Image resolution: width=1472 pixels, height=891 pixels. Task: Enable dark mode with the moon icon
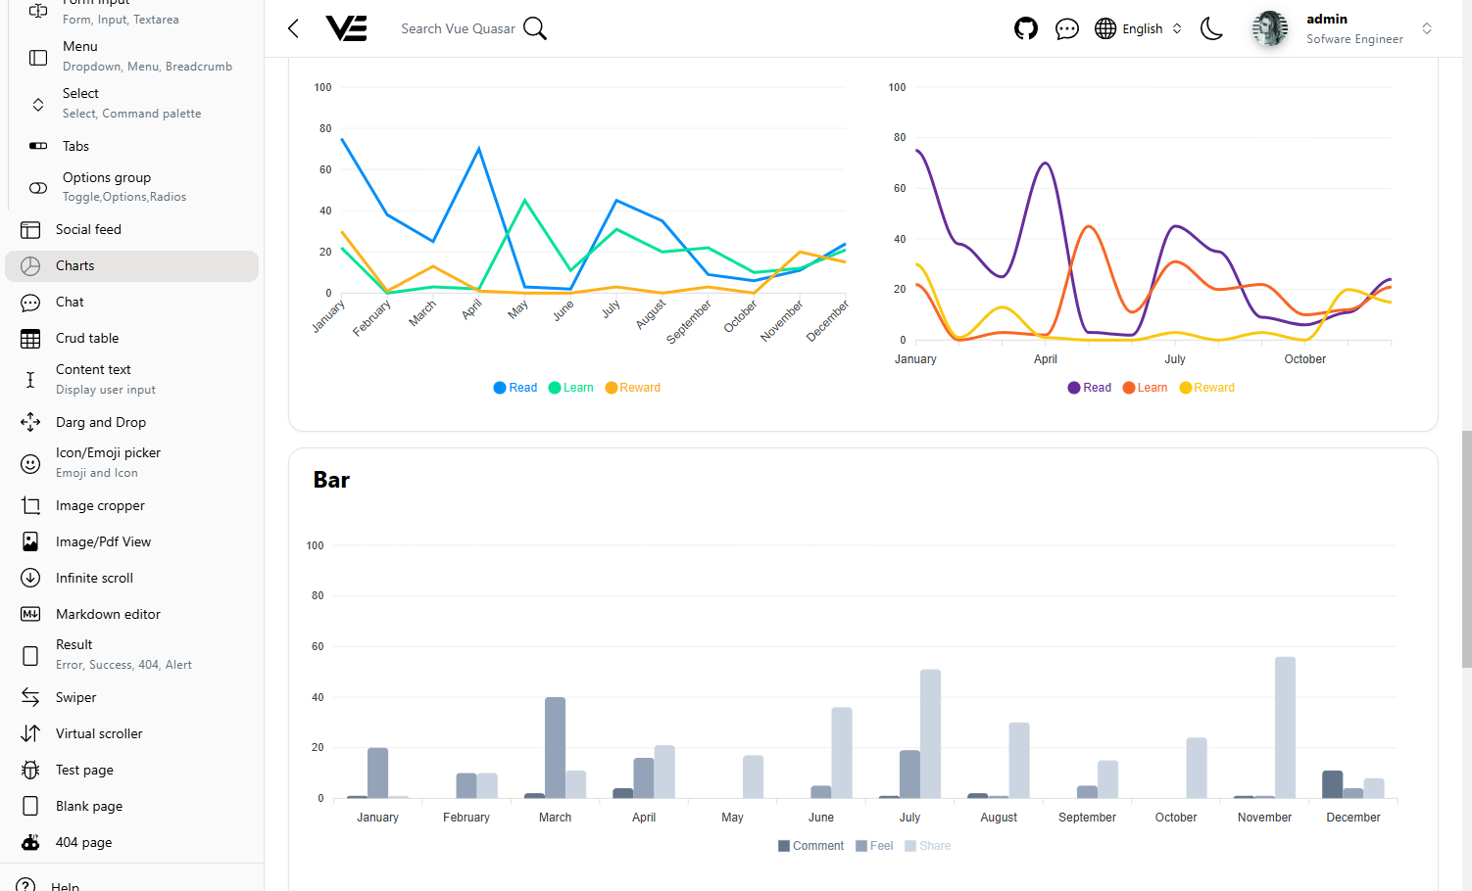coord(1211,28)
